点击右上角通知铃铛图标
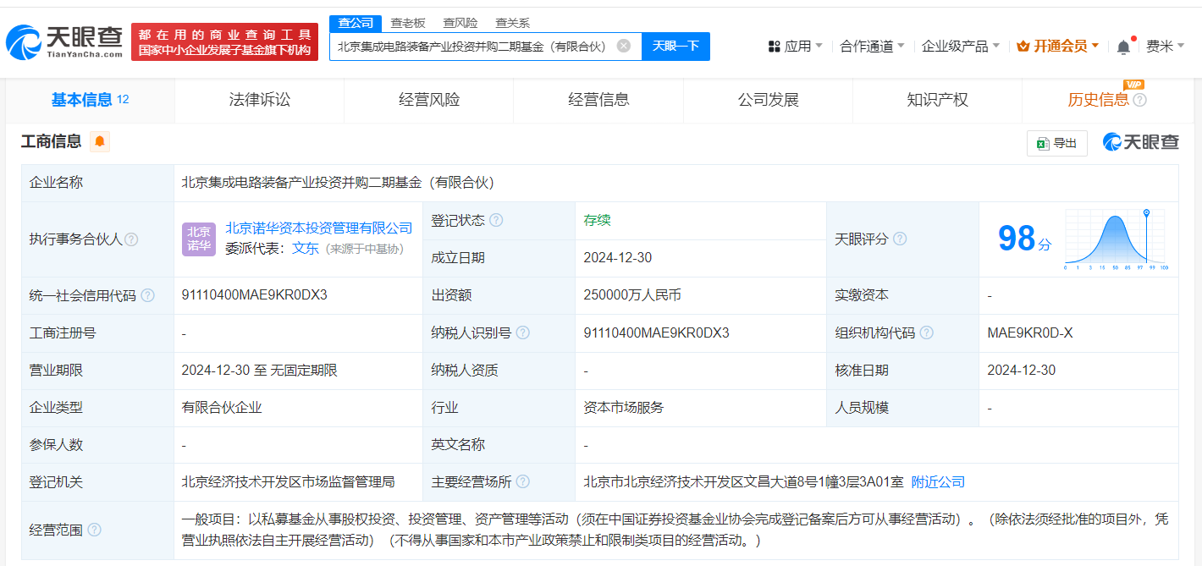Image resolution: width=1202 pixels, height=566 pixels. [x=1123, y=45]
